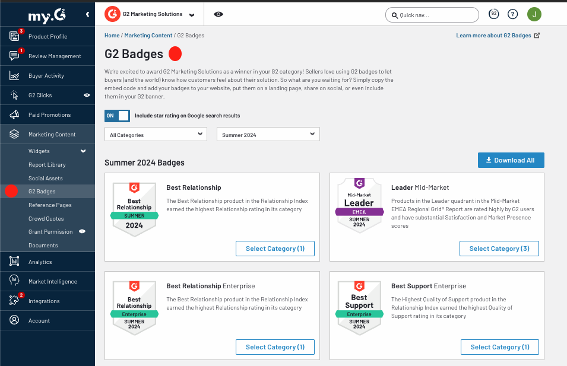Follow the Marketing Content breadcrumb link
The width and height of the screenshot is (567, 366).
coord(148,36)
